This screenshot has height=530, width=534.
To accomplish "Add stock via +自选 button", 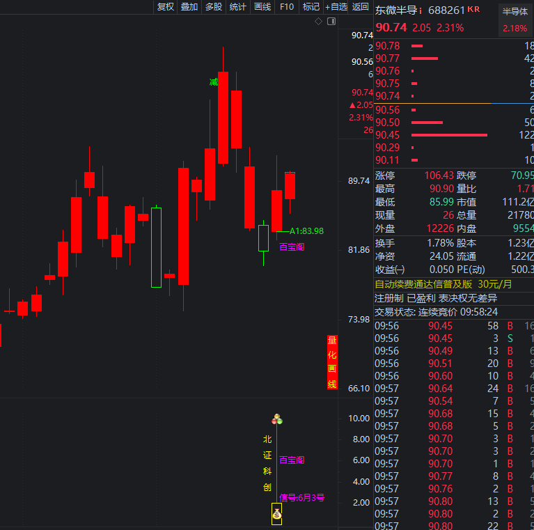I will click(336, 7).
